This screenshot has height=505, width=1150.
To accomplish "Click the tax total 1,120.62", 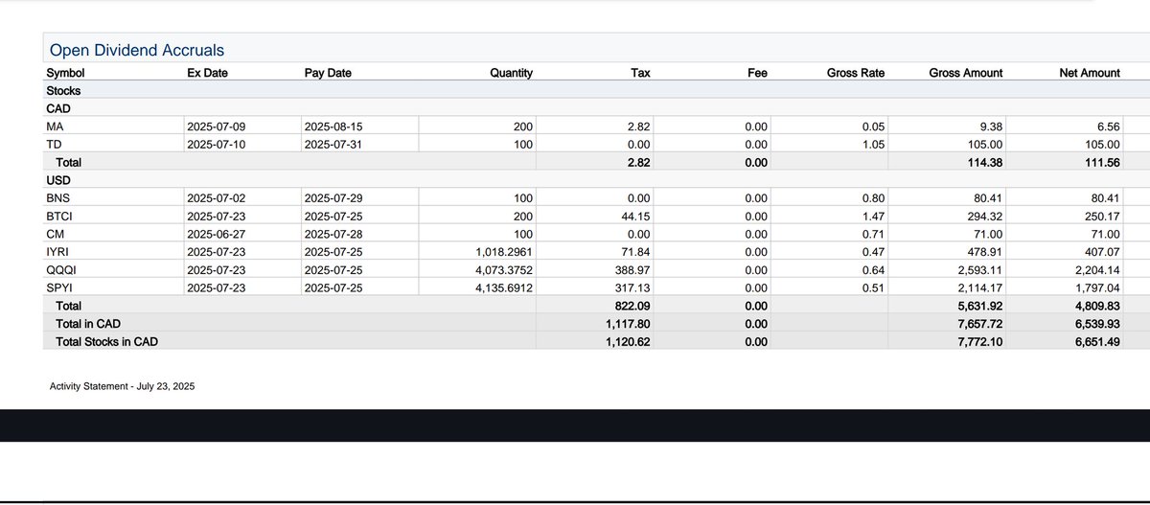I will coord(629,341).
